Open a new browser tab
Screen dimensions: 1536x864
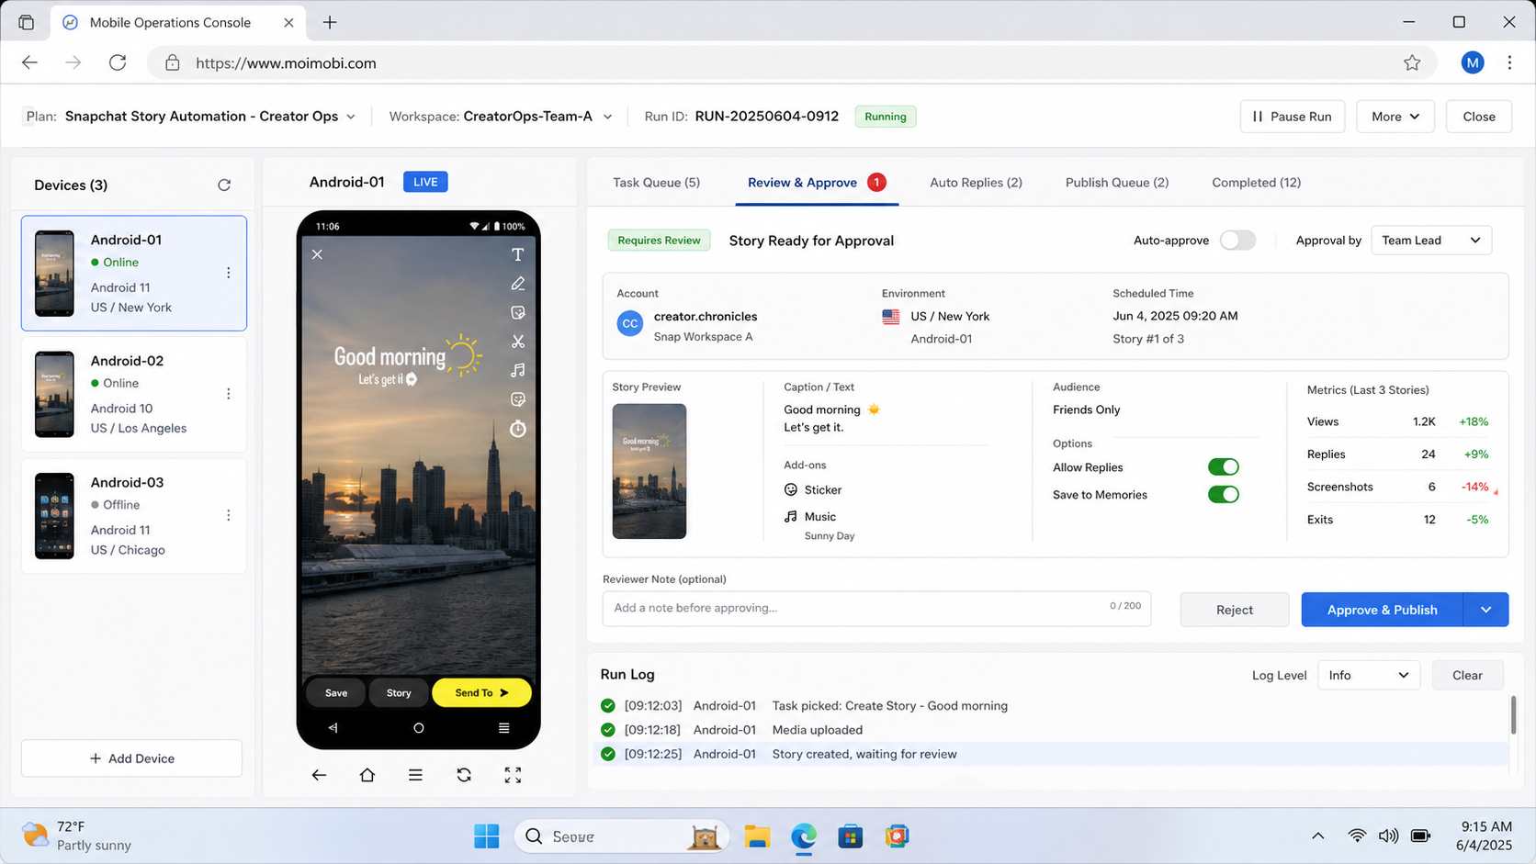[x=330, y=23]
